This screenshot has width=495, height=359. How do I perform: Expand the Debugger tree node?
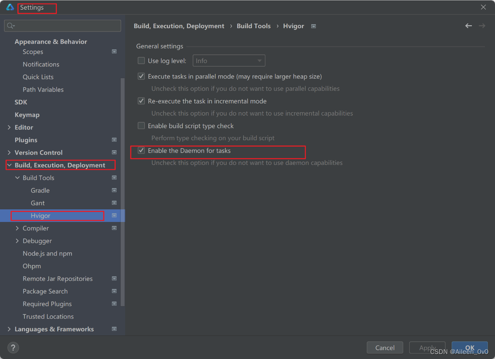click(x=17, y=241)
